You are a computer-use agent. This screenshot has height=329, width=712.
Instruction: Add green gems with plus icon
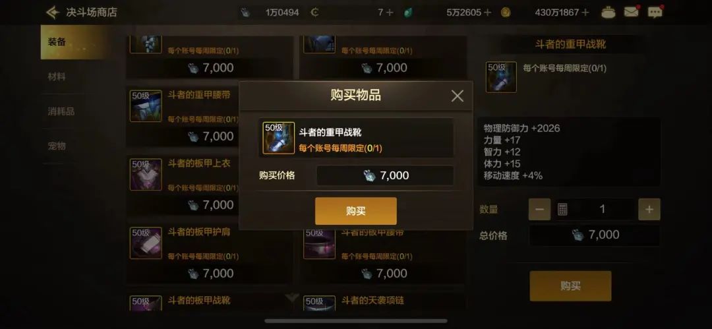[x=488, y=13]
